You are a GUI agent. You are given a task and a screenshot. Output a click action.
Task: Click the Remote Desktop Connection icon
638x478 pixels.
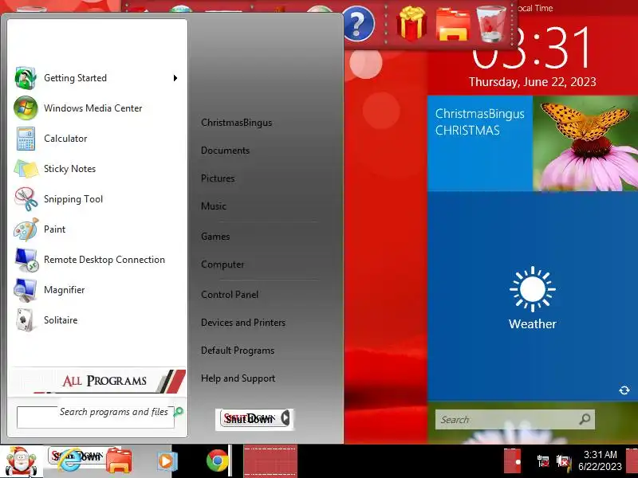click(x=26, y=260)
